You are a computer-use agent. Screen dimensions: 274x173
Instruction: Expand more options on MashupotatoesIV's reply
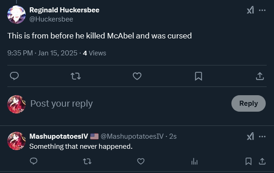262,136
